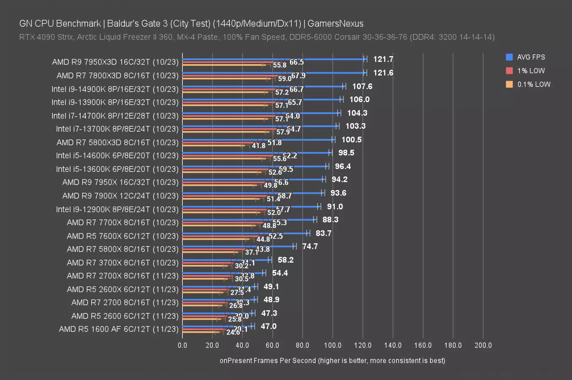The width and height of the screenshot is (572, 380).
Task: Click the orange 0.1% LOW legend swatch
Action: (509, 84)
